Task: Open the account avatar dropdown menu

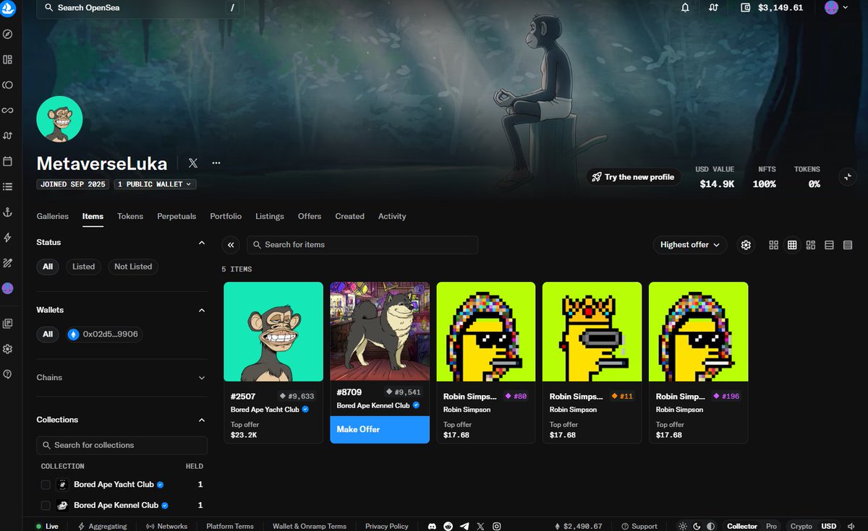Action: [836, 8]
